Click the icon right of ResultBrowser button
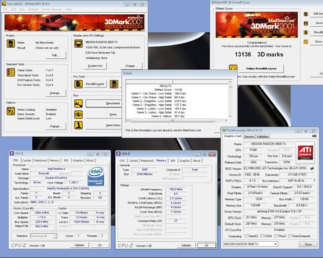The width and height of the screenshot is (323, 258). point(114,84)
